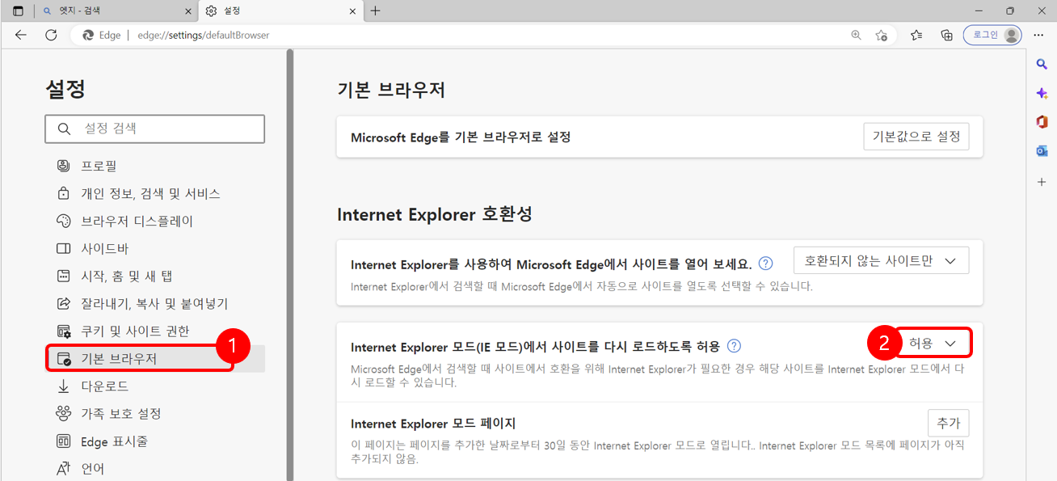Open the Favorites list icon
The width and height of the screenshot is (1057, 481).
(916, 36)
